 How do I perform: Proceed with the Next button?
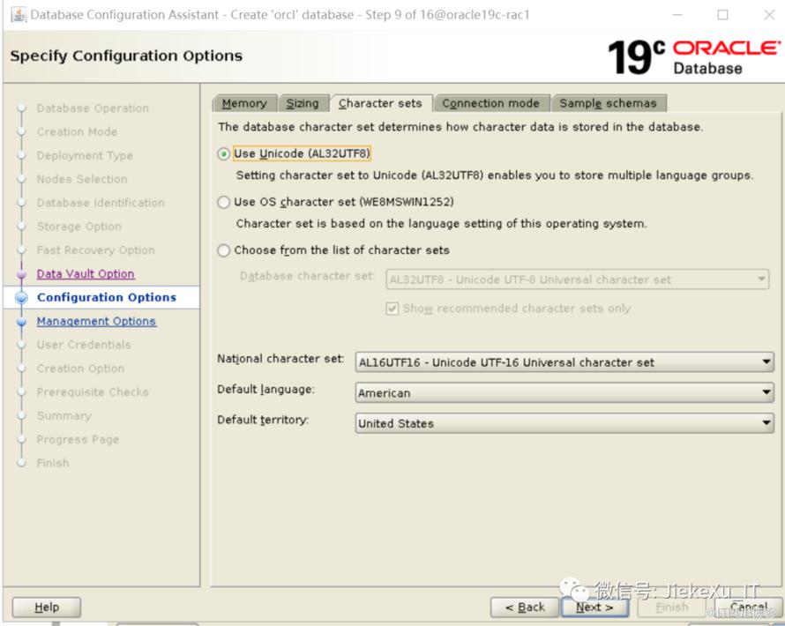pyautogui.click(x=594, y=607)
